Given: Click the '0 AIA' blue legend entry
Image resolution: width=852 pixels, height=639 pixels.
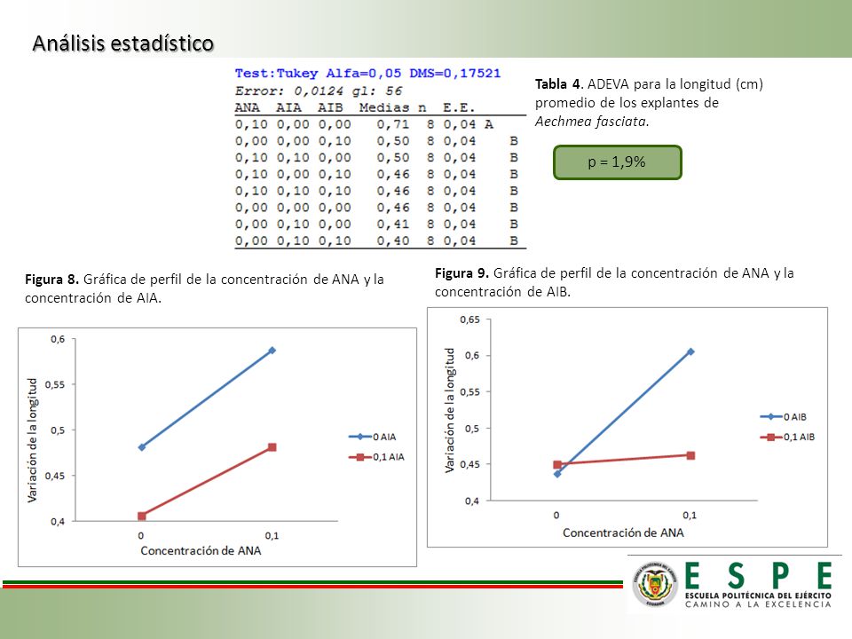Looking at the screenshot, I should (372, 437).
